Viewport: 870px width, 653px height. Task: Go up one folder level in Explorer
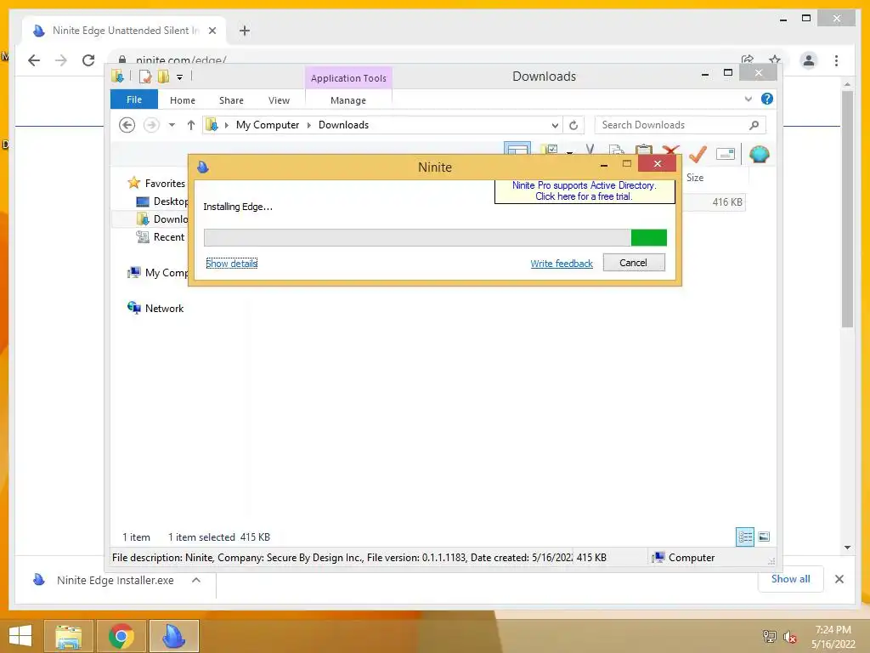tap(191, 125)
